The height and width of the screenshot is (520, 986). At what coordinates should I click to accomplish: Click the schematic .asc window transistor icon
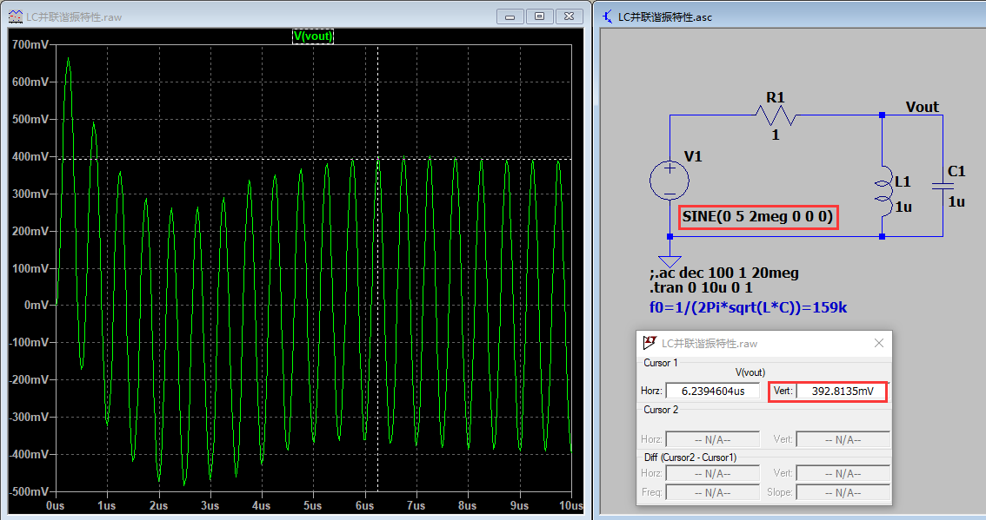608,17
